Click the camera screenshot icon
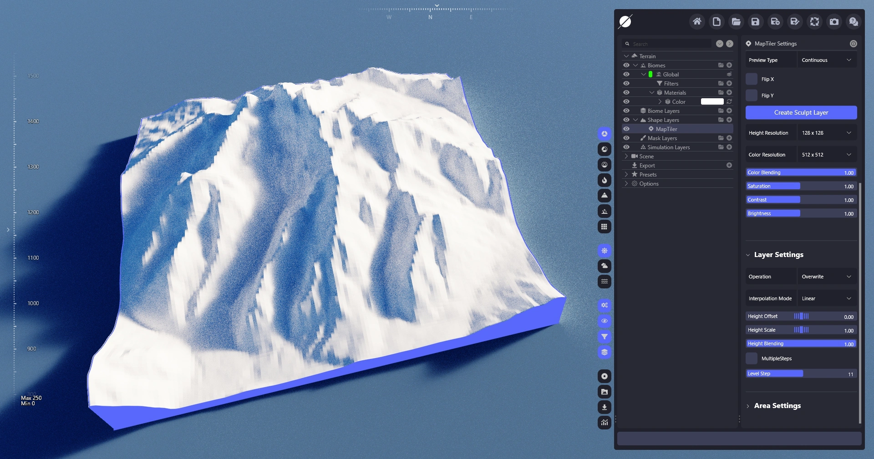Screen dimensions: 874x459 pos(834,21)
